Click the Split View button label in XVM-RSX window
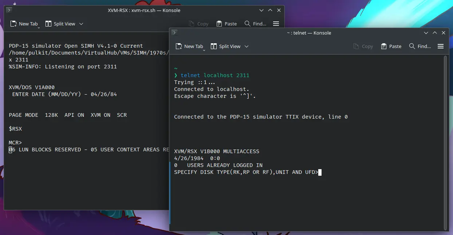 click(63, 24)
